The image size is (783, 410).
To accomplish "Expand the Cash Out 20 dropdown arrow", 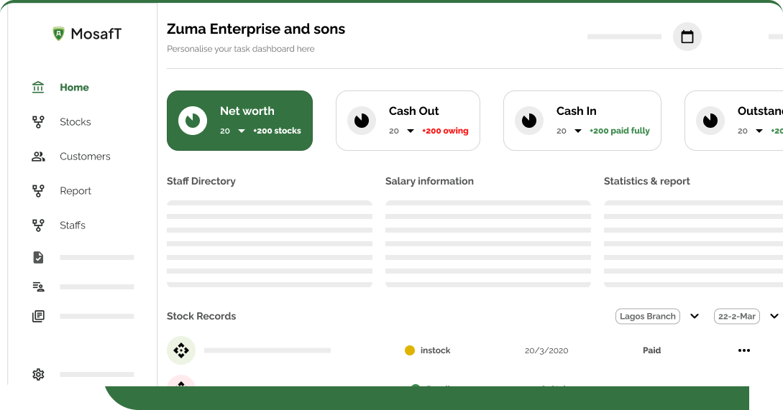I will point(411,131).
